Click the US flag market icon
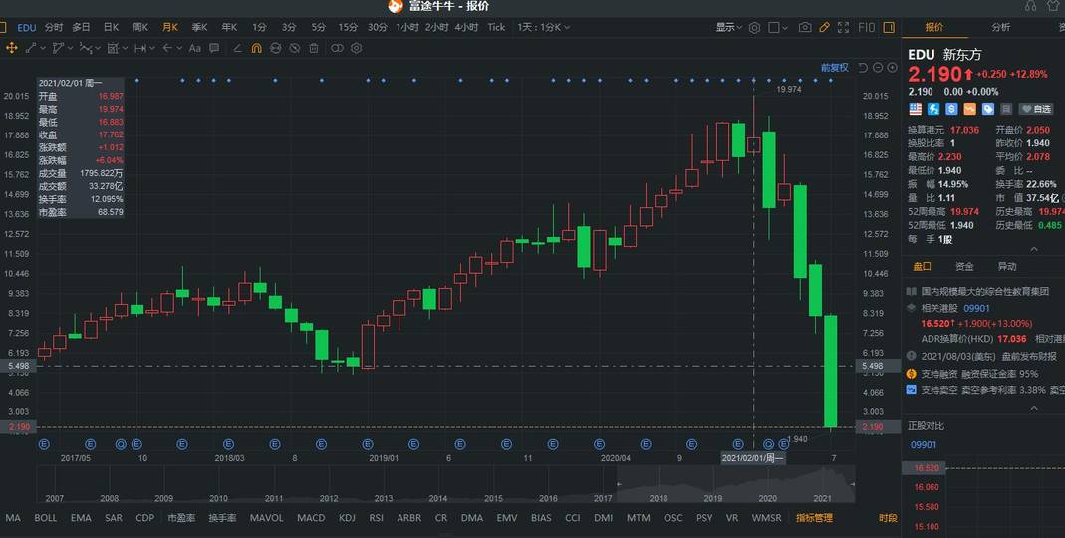1065x538 pixels. click(x=915, y=109)
